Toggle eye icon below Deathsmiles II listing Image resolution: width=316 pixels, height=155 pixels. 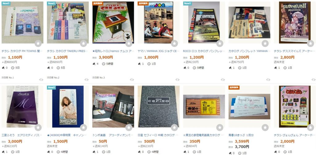coord(314,80)
